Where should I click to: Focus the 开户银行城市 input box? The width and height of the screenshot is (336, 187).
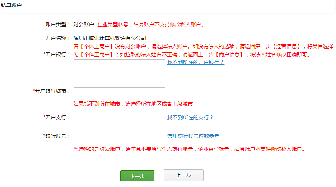coord(119,93)
